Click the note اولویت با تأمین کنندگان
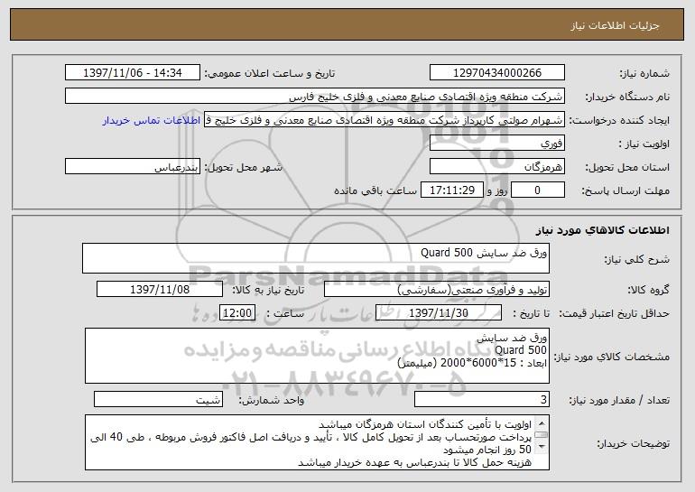This screenshot has height=492, width=695. point(424,424)
